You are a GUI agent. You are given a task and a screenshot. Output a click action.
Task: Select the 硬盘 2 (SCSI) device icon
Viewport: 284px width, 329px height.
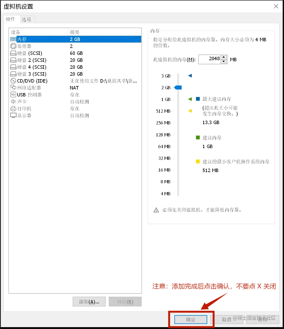pos(13,60)
